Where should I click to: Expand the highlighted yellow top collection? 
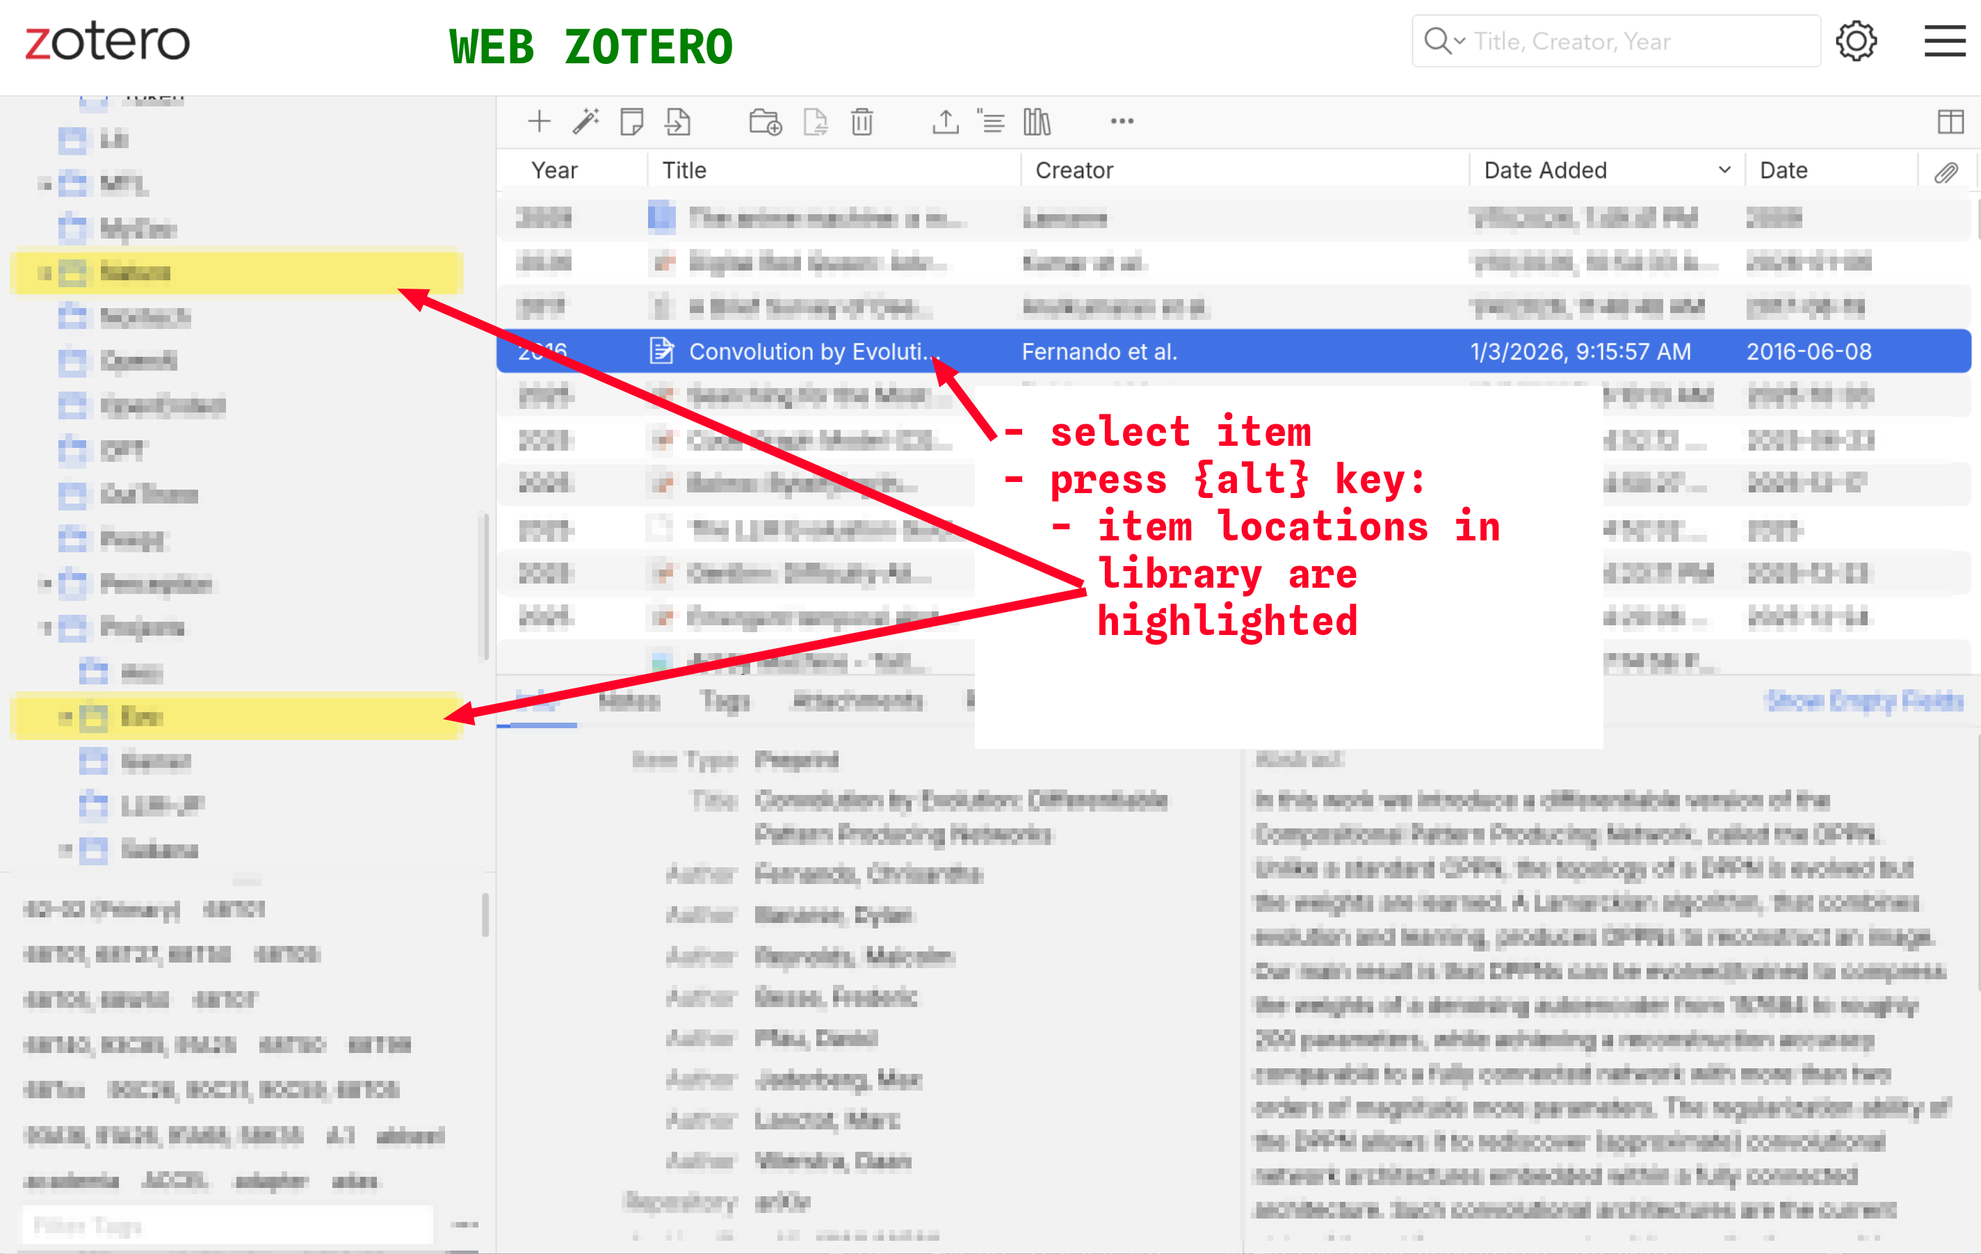click(x=44, y=273)
